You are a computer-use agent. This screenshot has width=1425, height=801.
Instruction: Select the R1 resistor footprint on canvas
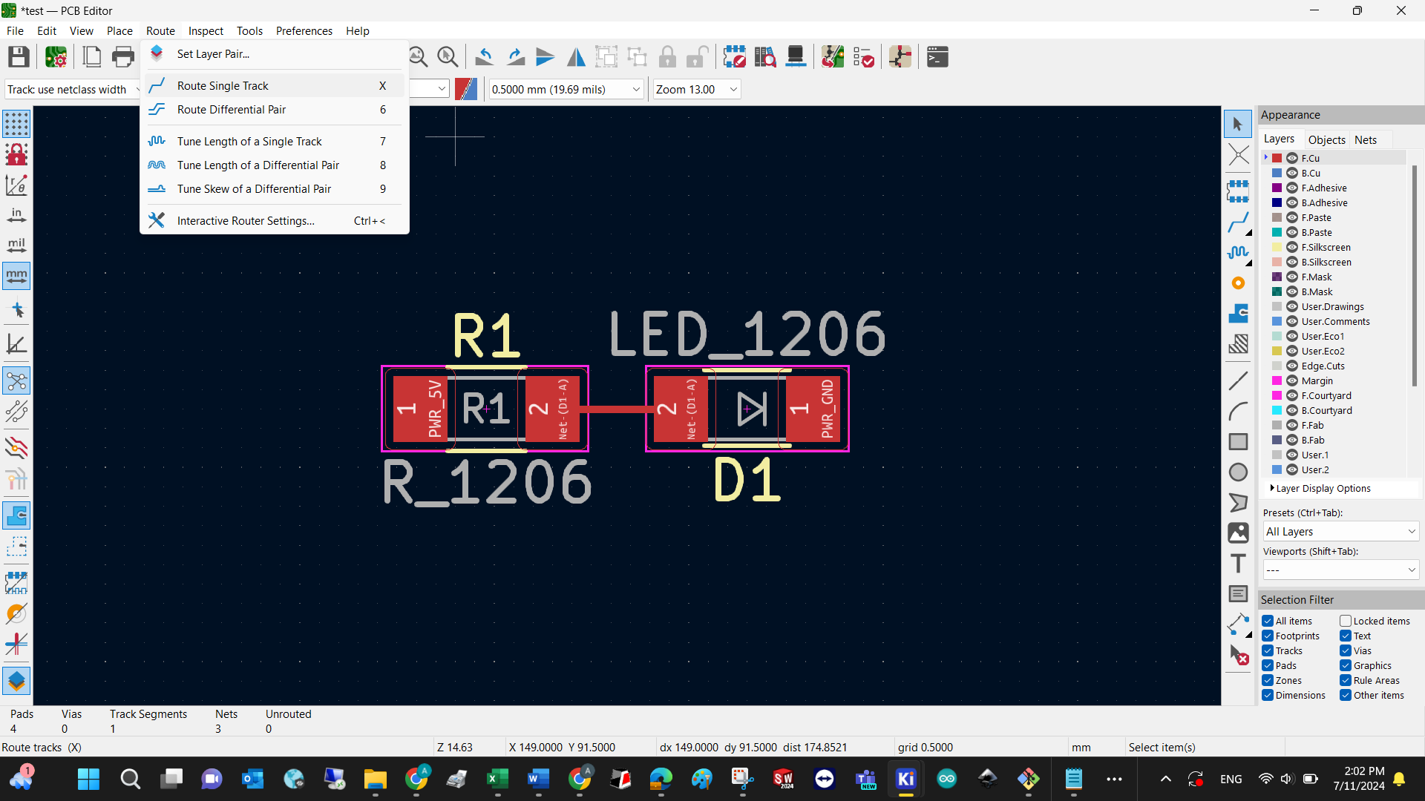tap(485, 409)
